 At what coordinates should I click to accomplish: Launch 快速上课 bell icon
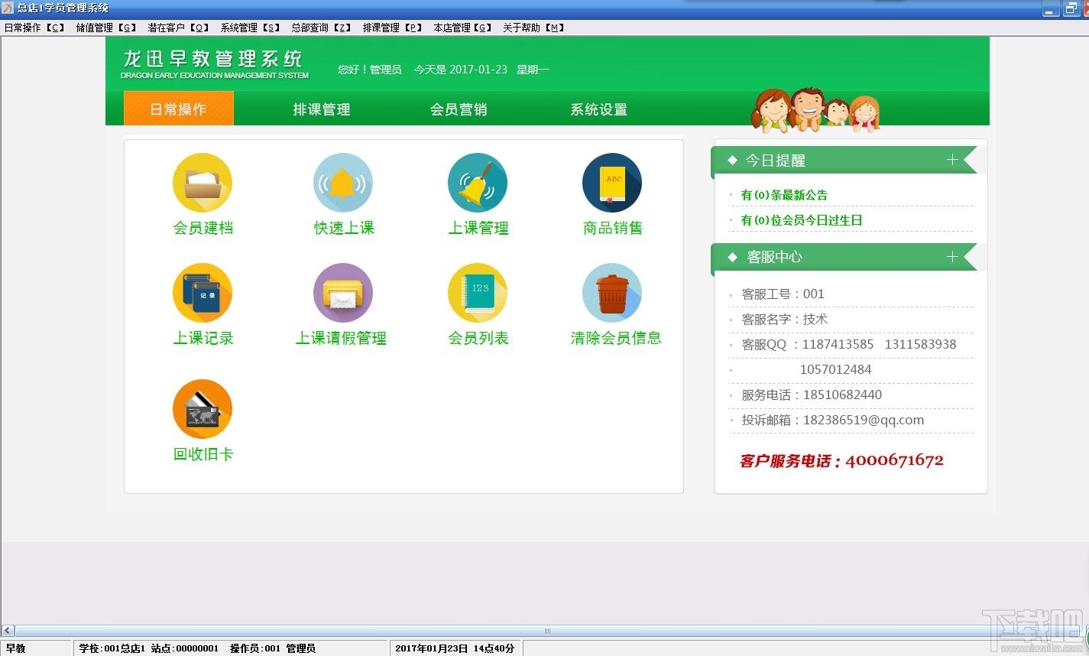[x=343, y=183]
